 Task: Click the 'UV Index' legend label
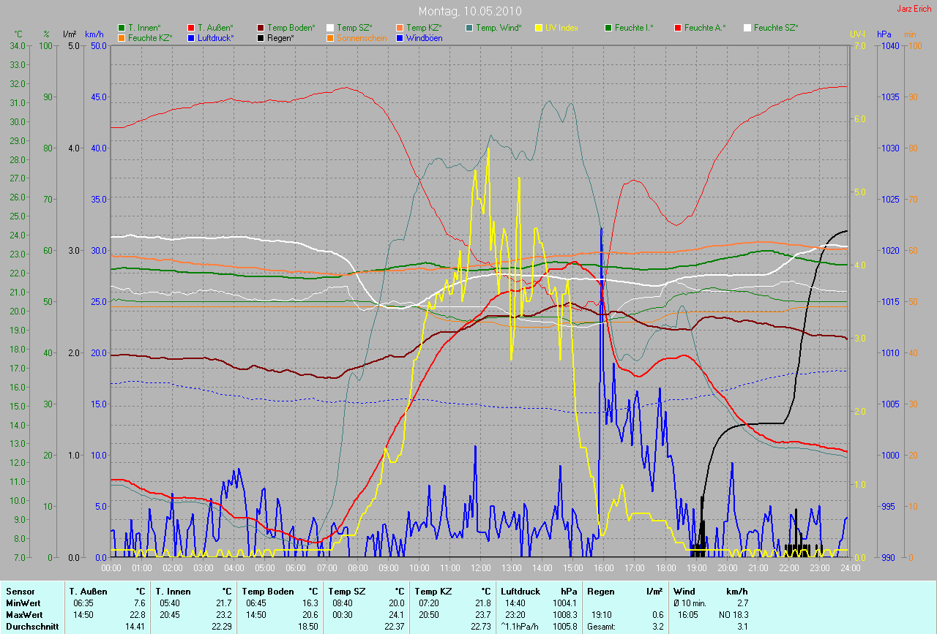(x=561, y=28)
